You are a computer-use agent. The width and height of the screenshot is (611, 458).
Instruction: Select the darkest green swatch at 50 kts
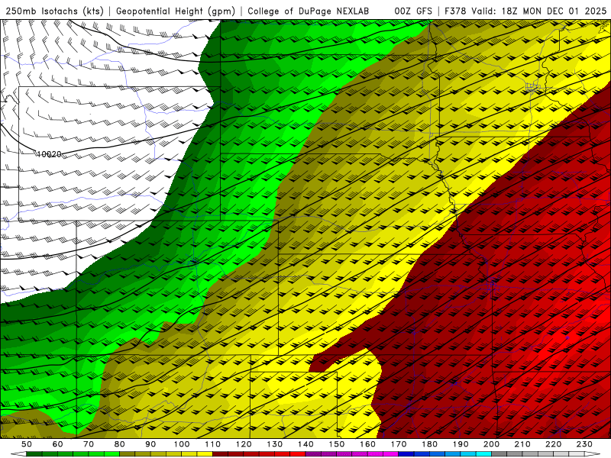point(34,453)
